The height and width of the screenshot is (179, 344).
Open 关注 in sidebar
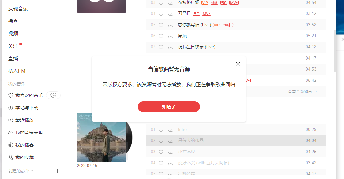[x=13, y=46]
